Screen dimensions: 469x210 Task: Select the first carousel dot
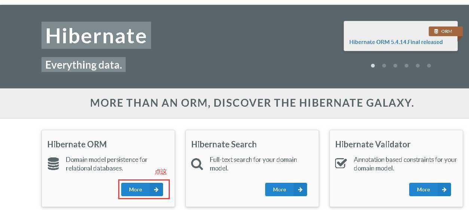[x=373, y=66]
